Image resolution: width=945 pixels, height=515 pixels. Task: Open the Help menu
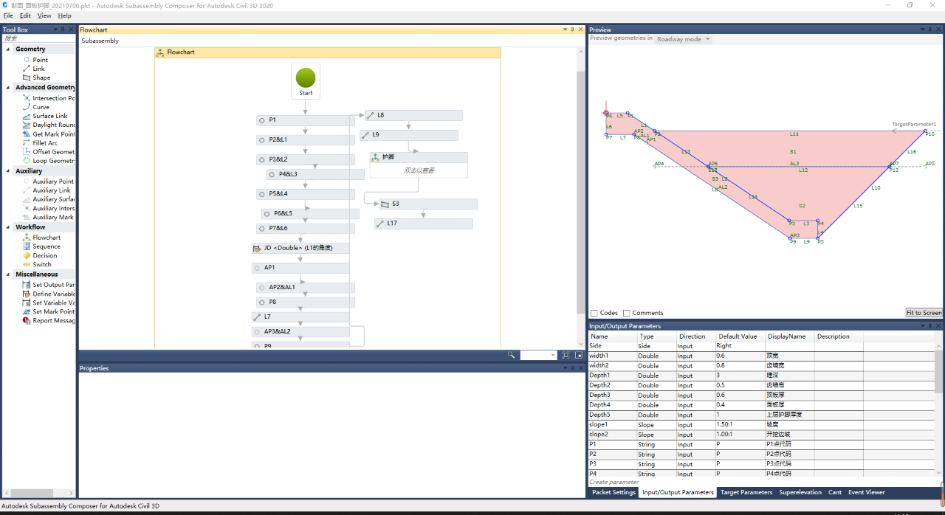pyautogui.click(x=65, y=15)
